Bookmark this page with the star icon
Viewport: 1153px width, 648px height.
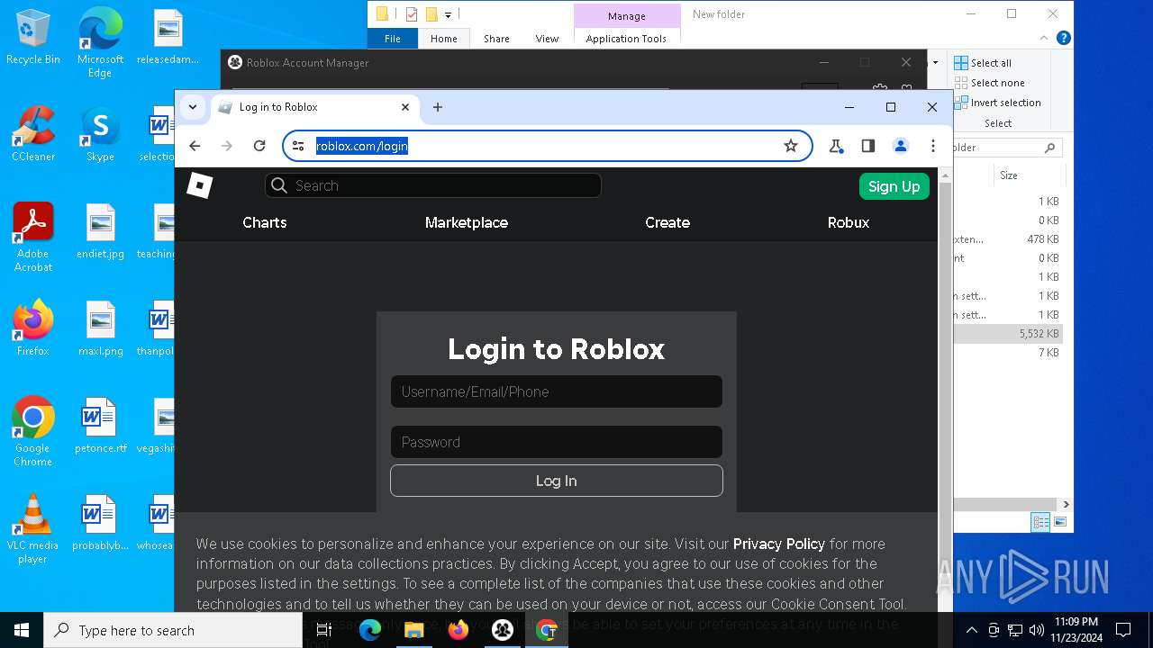(x=791, y=146)
